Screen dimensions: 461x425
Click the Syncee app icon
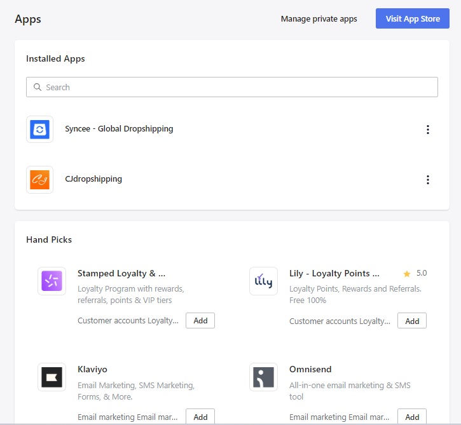pos(39,129)
